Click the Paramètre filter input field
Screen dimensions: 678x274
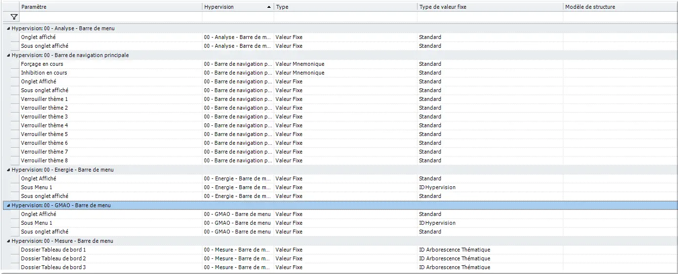(x=111, y=17)
